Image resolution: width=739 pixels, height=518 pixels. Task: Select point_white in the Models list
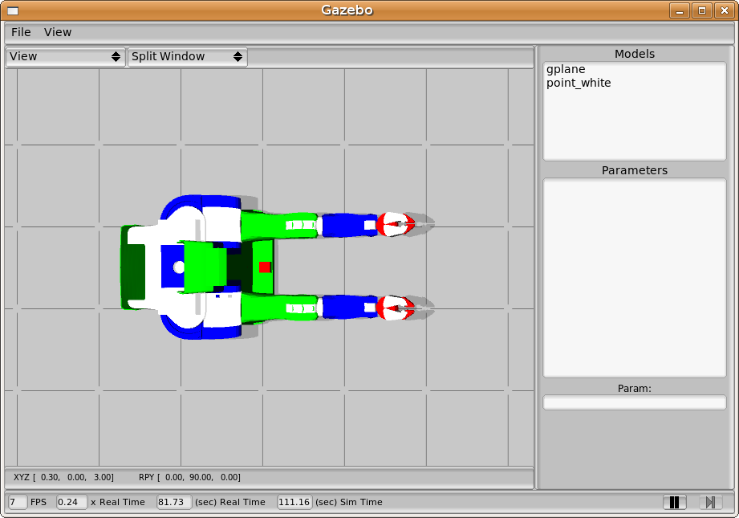click(x=579, y=83)
